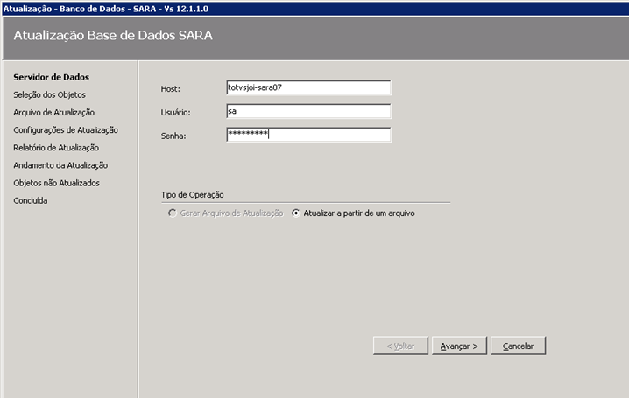Click the 'Usuário:' label
The height and width of the screenshot is (398, 629).
click(x=176, y=113)
